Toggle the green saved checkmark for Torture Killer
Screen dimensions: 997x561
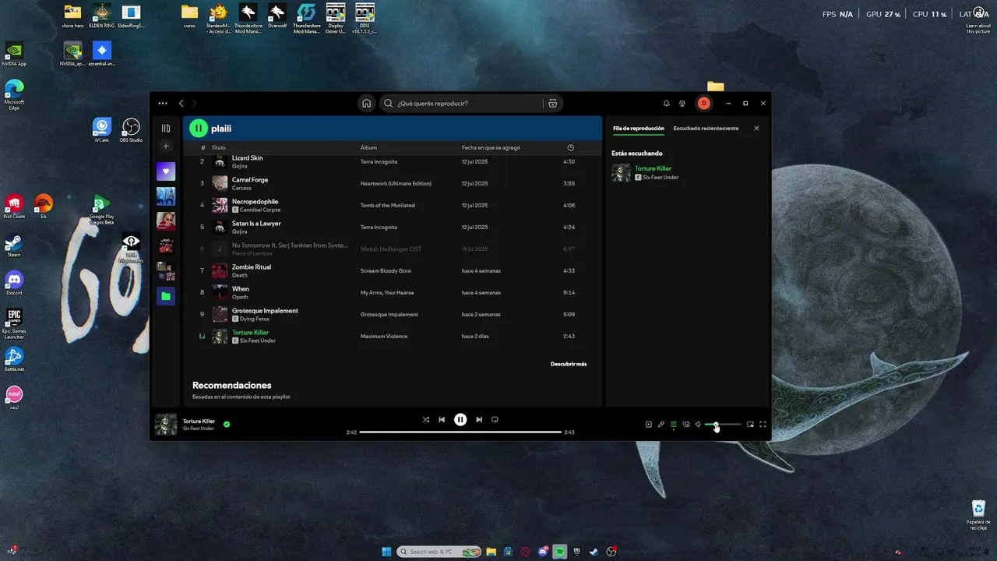227,425
